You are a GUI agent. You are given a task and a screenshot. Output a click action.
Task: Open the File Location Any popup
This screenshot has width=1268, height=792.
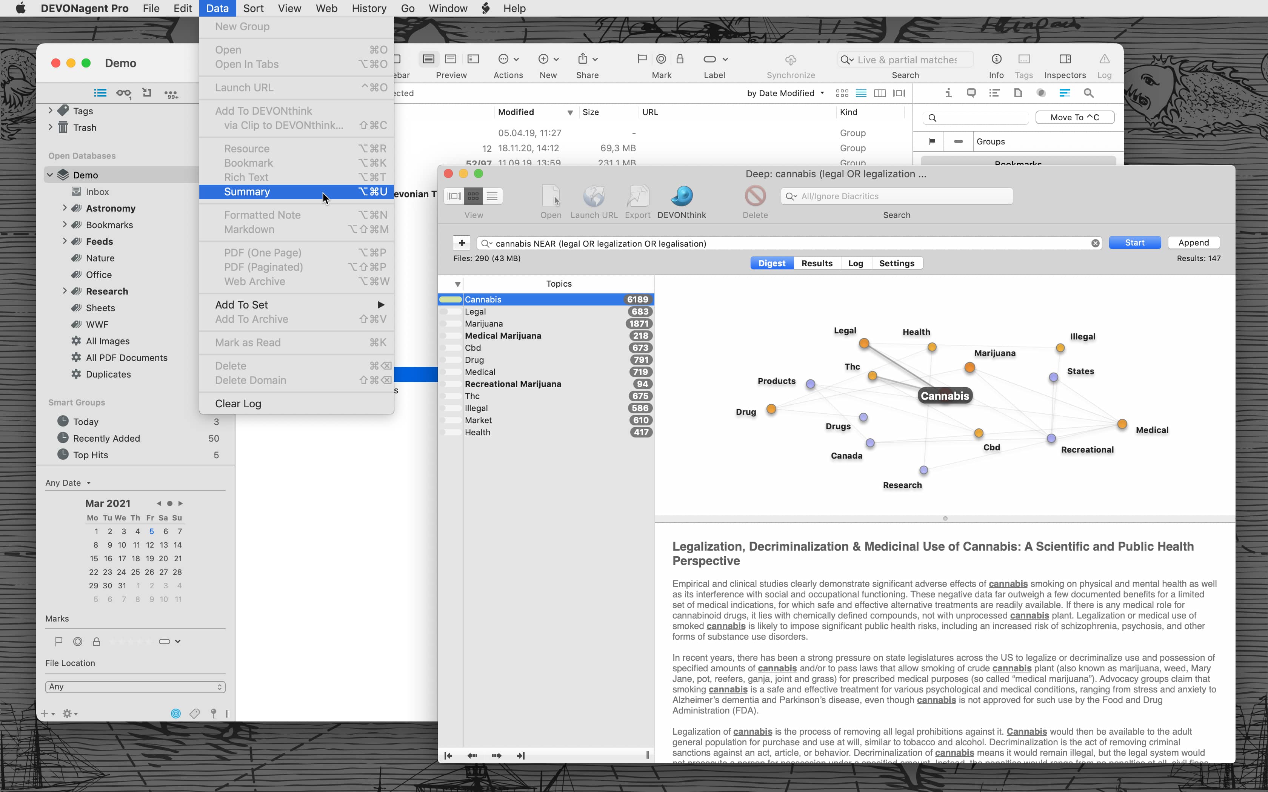(135, 687)
